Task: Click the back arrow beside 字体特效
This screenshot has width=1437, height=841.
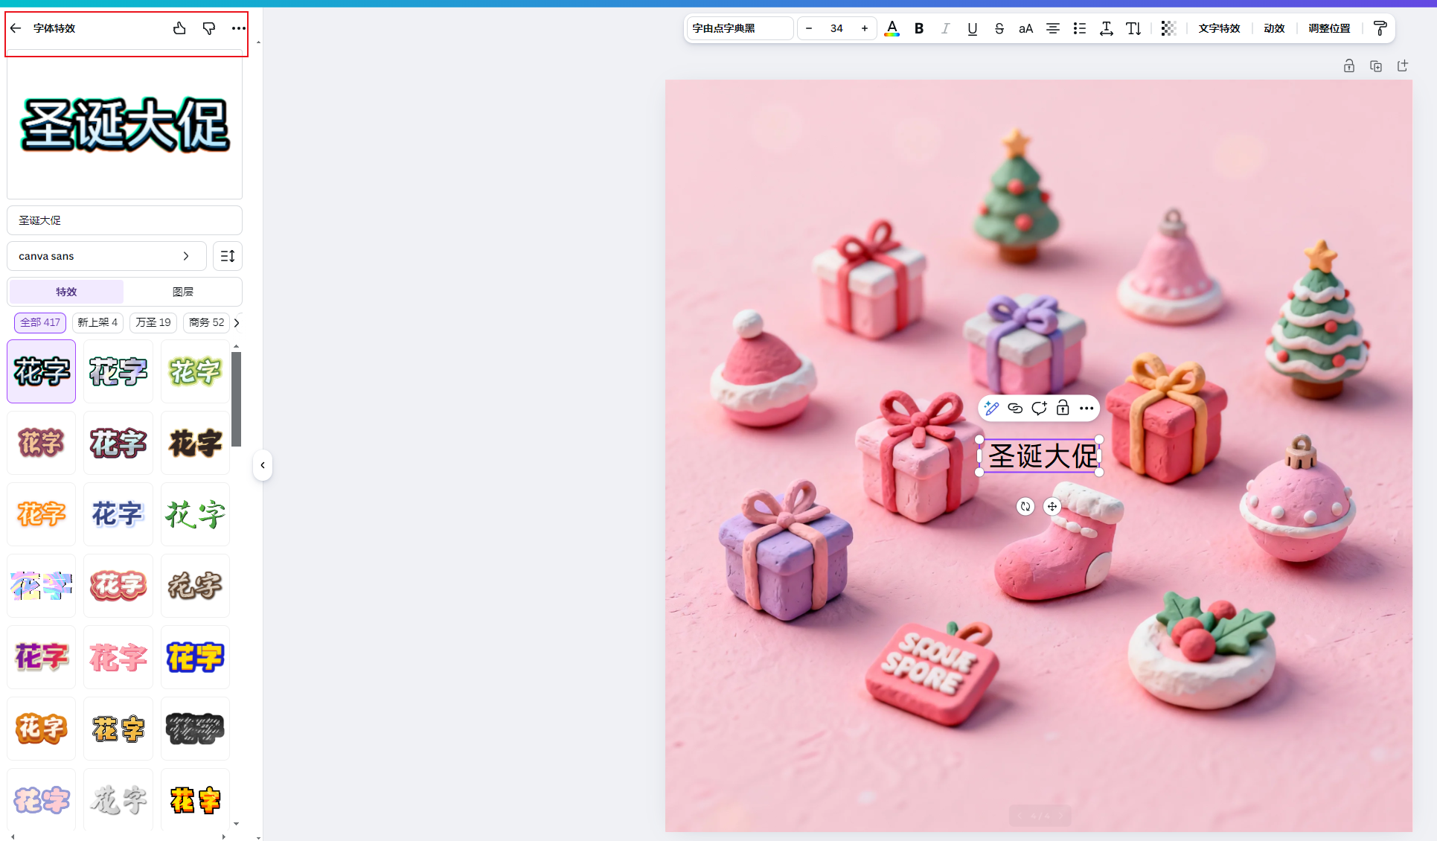Action: (x=16, y=28)
